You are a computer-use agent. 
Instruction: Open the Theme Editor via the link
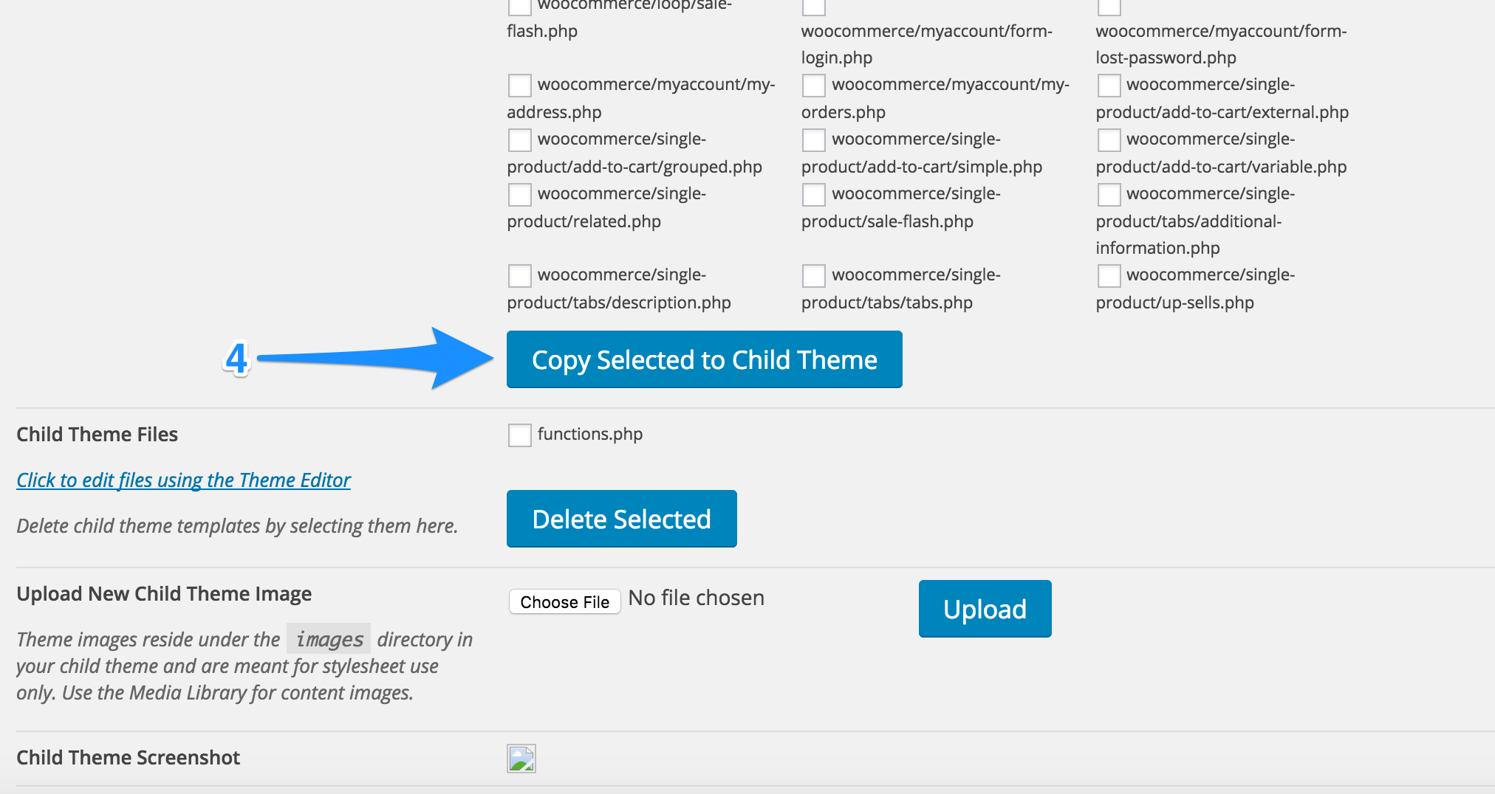pos(183,480)
